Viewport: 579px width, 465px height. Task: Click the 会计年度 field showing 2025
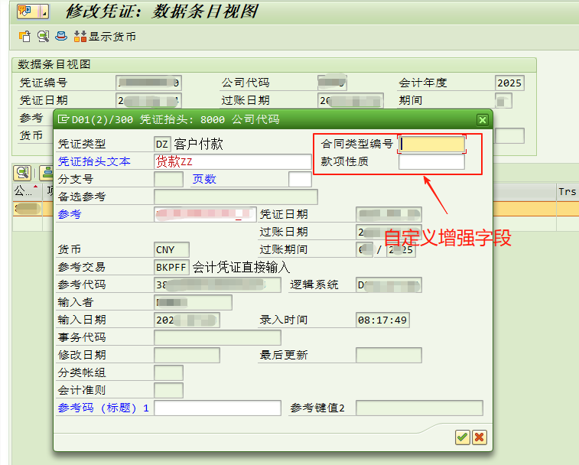coord(509,83)
